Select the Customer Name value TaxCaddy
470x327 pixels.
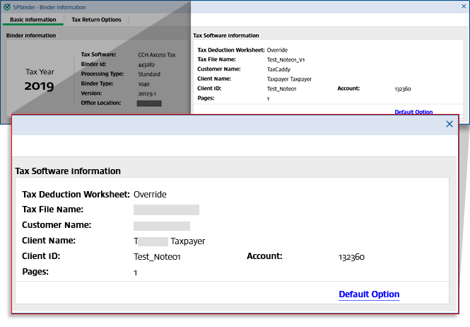point(278,69)
